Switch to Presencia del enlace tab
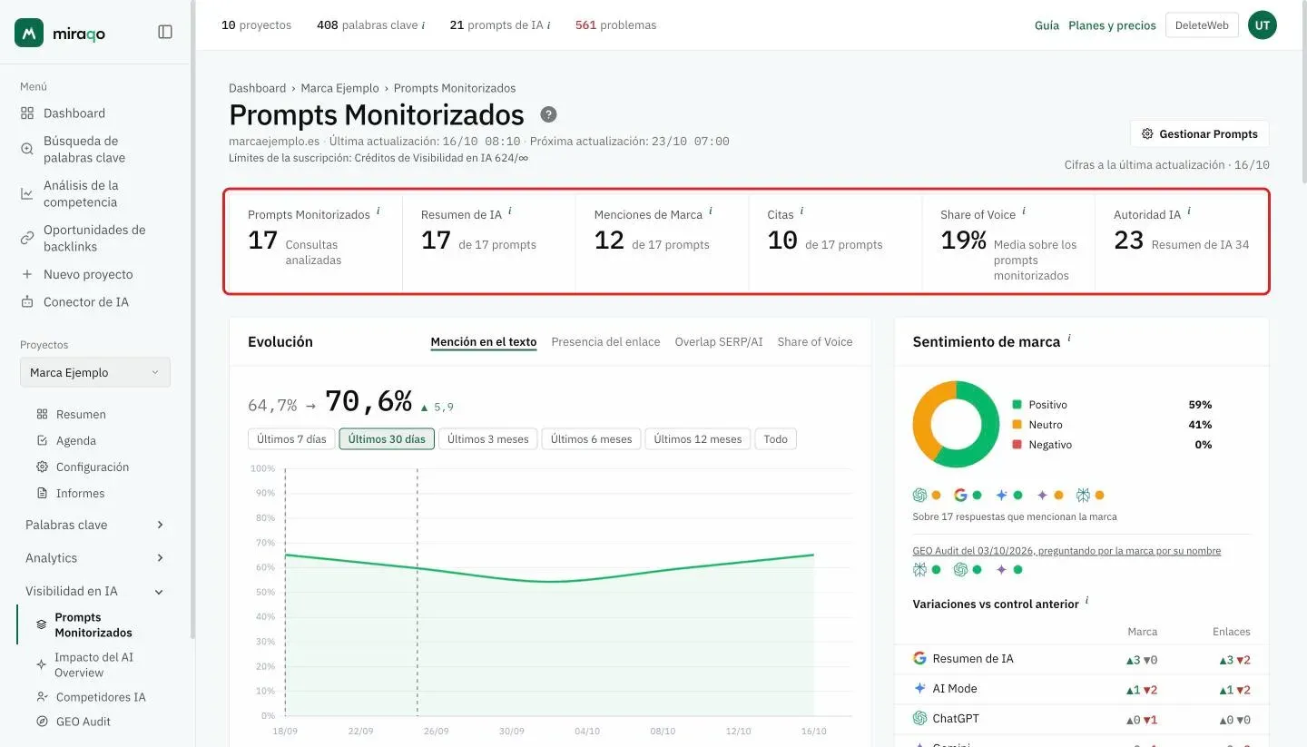This screenshot has width=1307, height=747. pyautogui.click(x=605, y=342)
